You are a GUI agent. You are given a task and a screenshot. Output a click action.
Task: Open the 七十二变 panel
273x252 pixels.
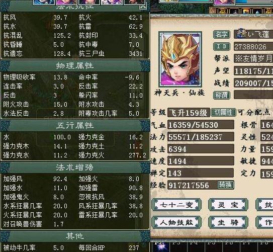point(176,205)
